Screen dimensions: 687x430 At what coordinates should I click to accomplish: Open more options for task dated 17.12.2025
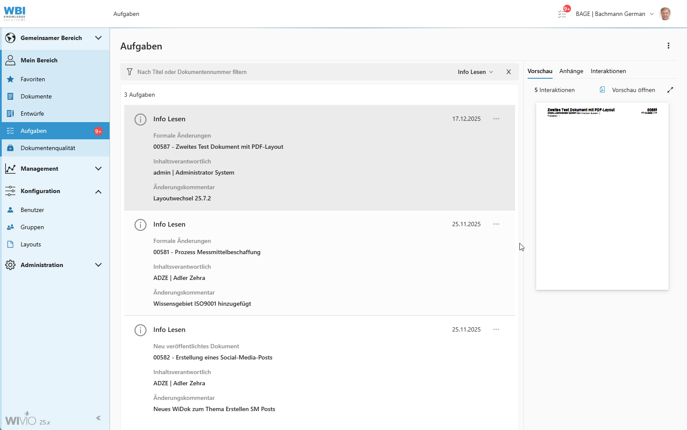coord(496,119)
